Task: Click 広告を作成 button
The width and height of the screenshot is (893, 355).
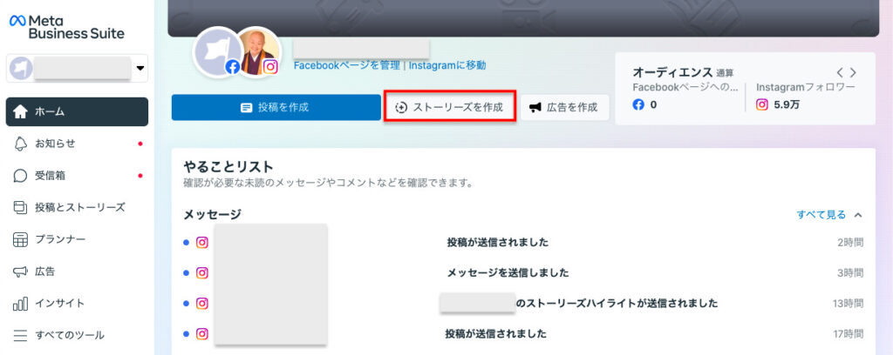Action: [565, 107]
